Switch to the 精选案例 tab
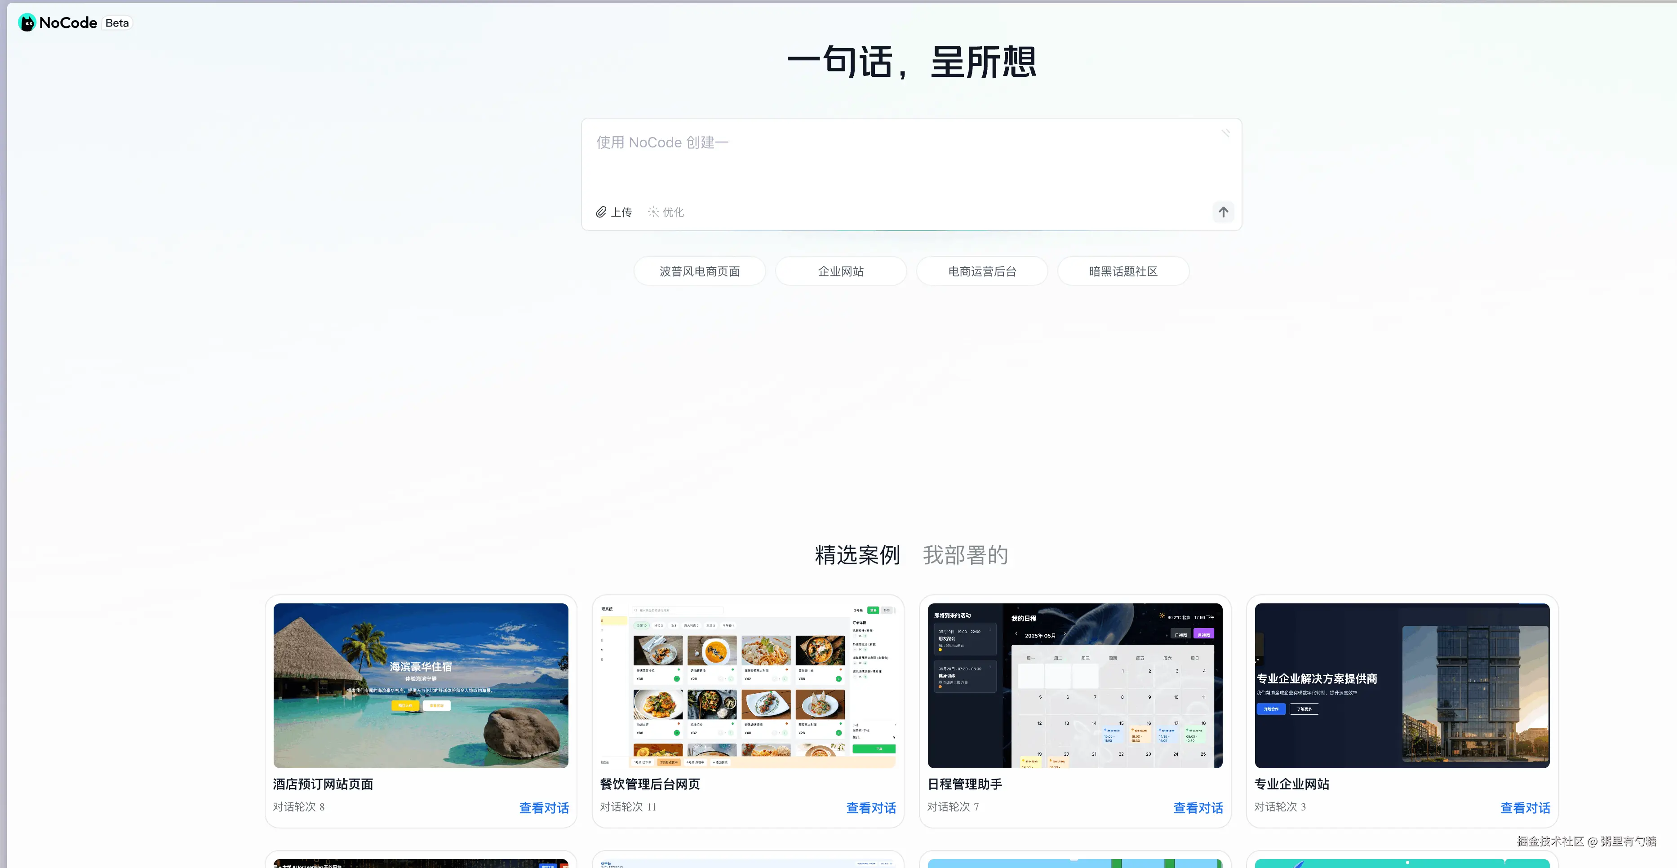Image resolution: width=1677 pixels, height=868 pixels. tap(857, 555)
